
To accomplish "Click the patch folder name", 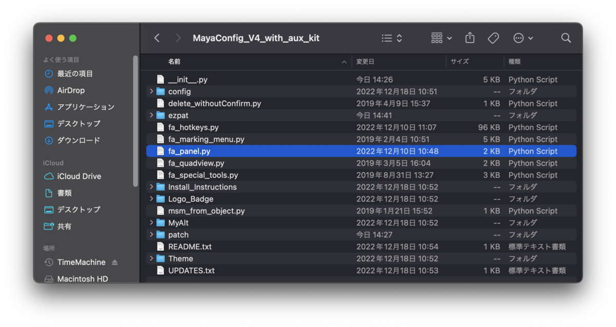I will coord(179,235).
